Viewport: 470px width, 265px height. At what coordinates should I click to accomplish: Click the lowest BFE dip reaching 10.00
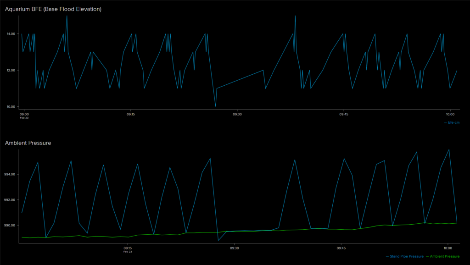pos(216,106)
